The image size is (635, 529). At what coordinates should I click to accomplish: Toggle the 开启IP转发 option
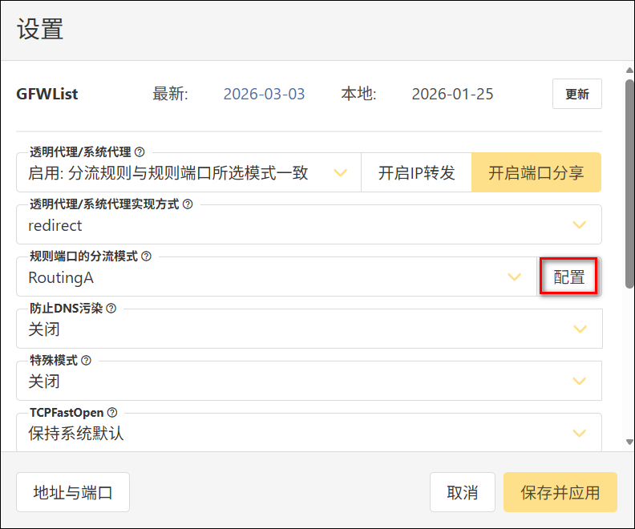coord(416,173)
